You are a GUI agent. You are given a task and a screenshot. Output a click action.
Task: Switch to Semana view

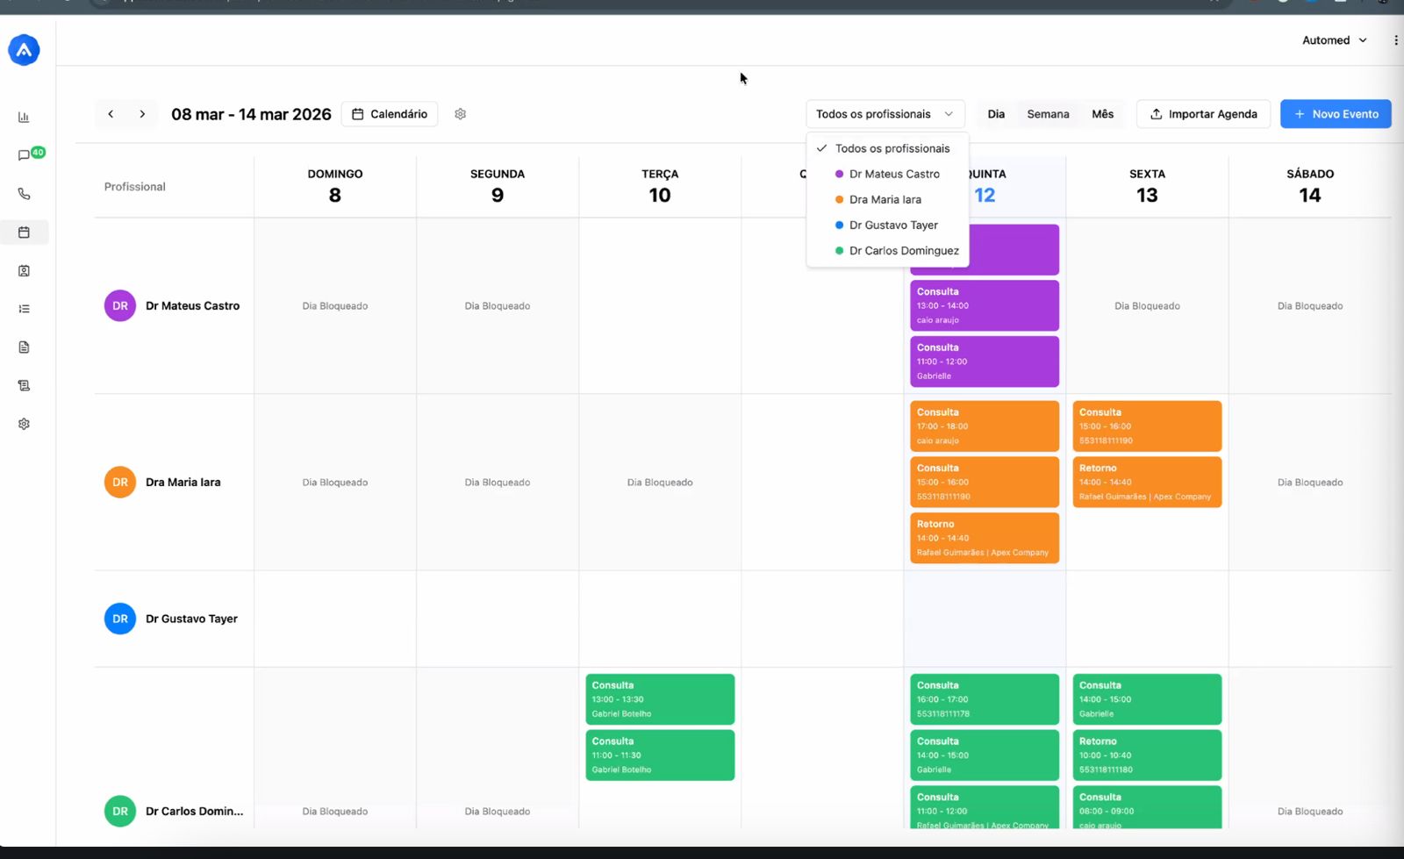click(1048, 114)
